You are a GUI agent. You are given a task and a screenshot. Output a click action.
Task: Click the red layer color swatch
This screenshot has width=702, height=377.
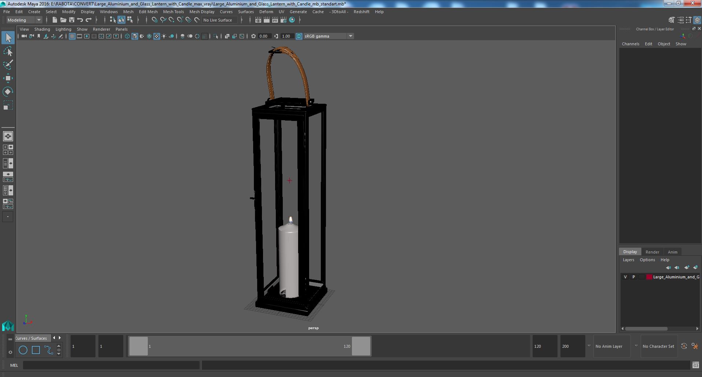649,277
